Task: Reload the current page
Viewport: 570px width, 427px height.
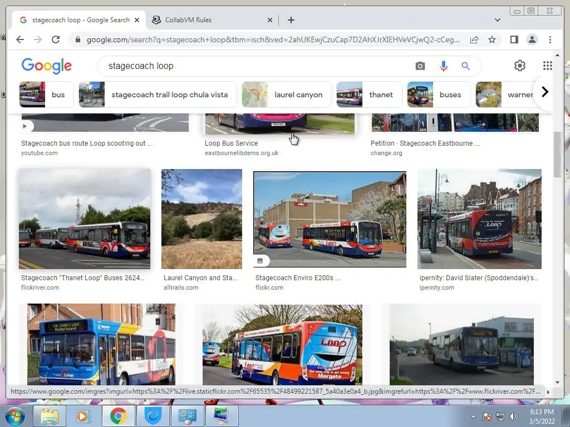Action: pos(56,39)
